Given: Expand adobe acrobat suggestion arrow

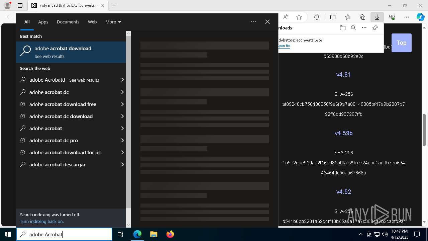Looking at the screenshot, I should (122, 128).
